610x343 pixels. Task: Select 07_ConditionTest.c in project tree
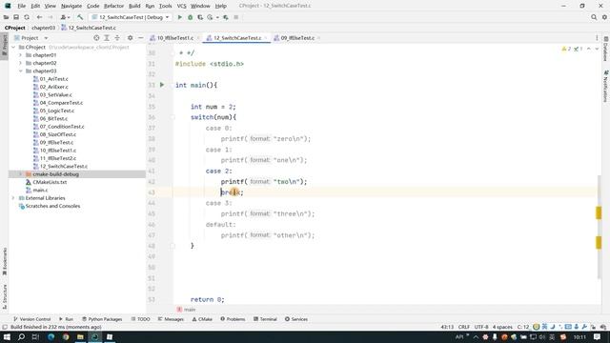(x=62, y=127)
